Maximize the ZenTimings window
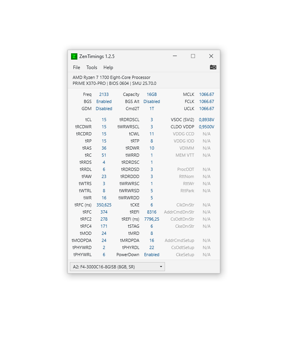 pos(193,56)
